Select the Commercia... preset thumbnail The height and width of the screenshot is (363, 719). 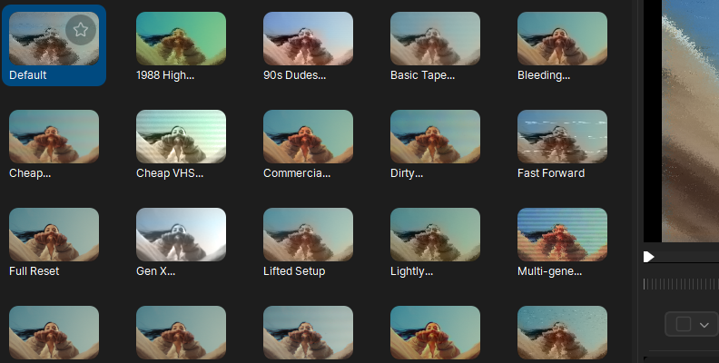coord(308,137)
